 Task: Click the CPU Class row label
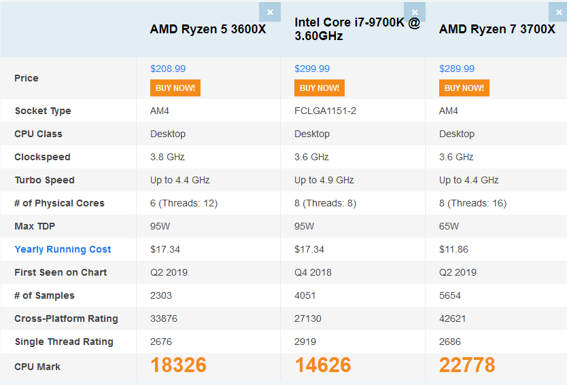pyautogui.click(x=38, y=134)
